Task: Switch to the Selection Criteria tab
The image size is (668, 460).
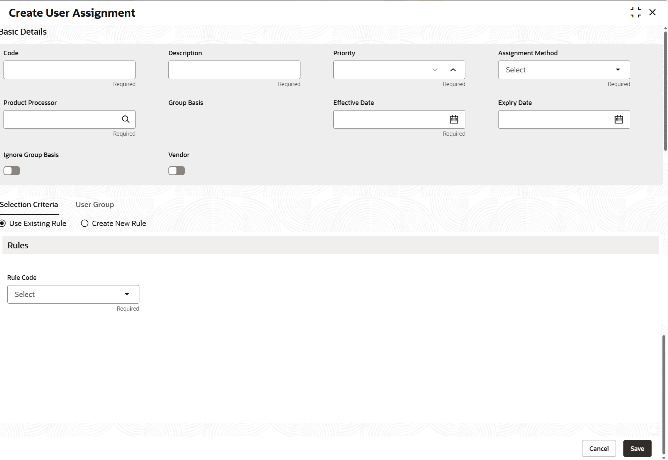Action: 29,205
